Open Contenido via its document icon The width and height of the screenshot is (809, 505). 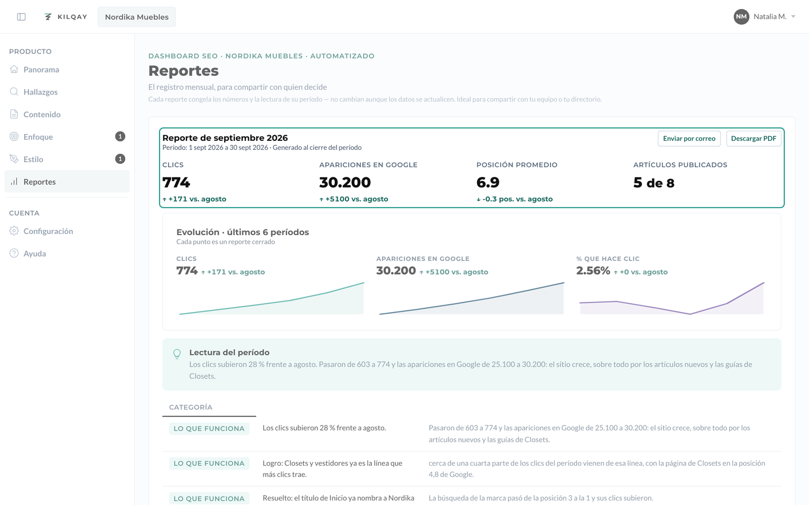coord(14,114)
